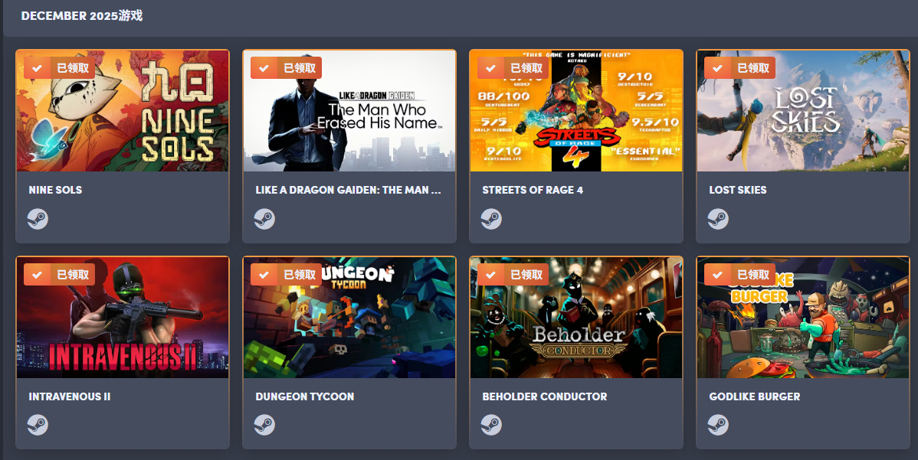
Task: Click the December 2025 games section header
Action: (82, 16)
